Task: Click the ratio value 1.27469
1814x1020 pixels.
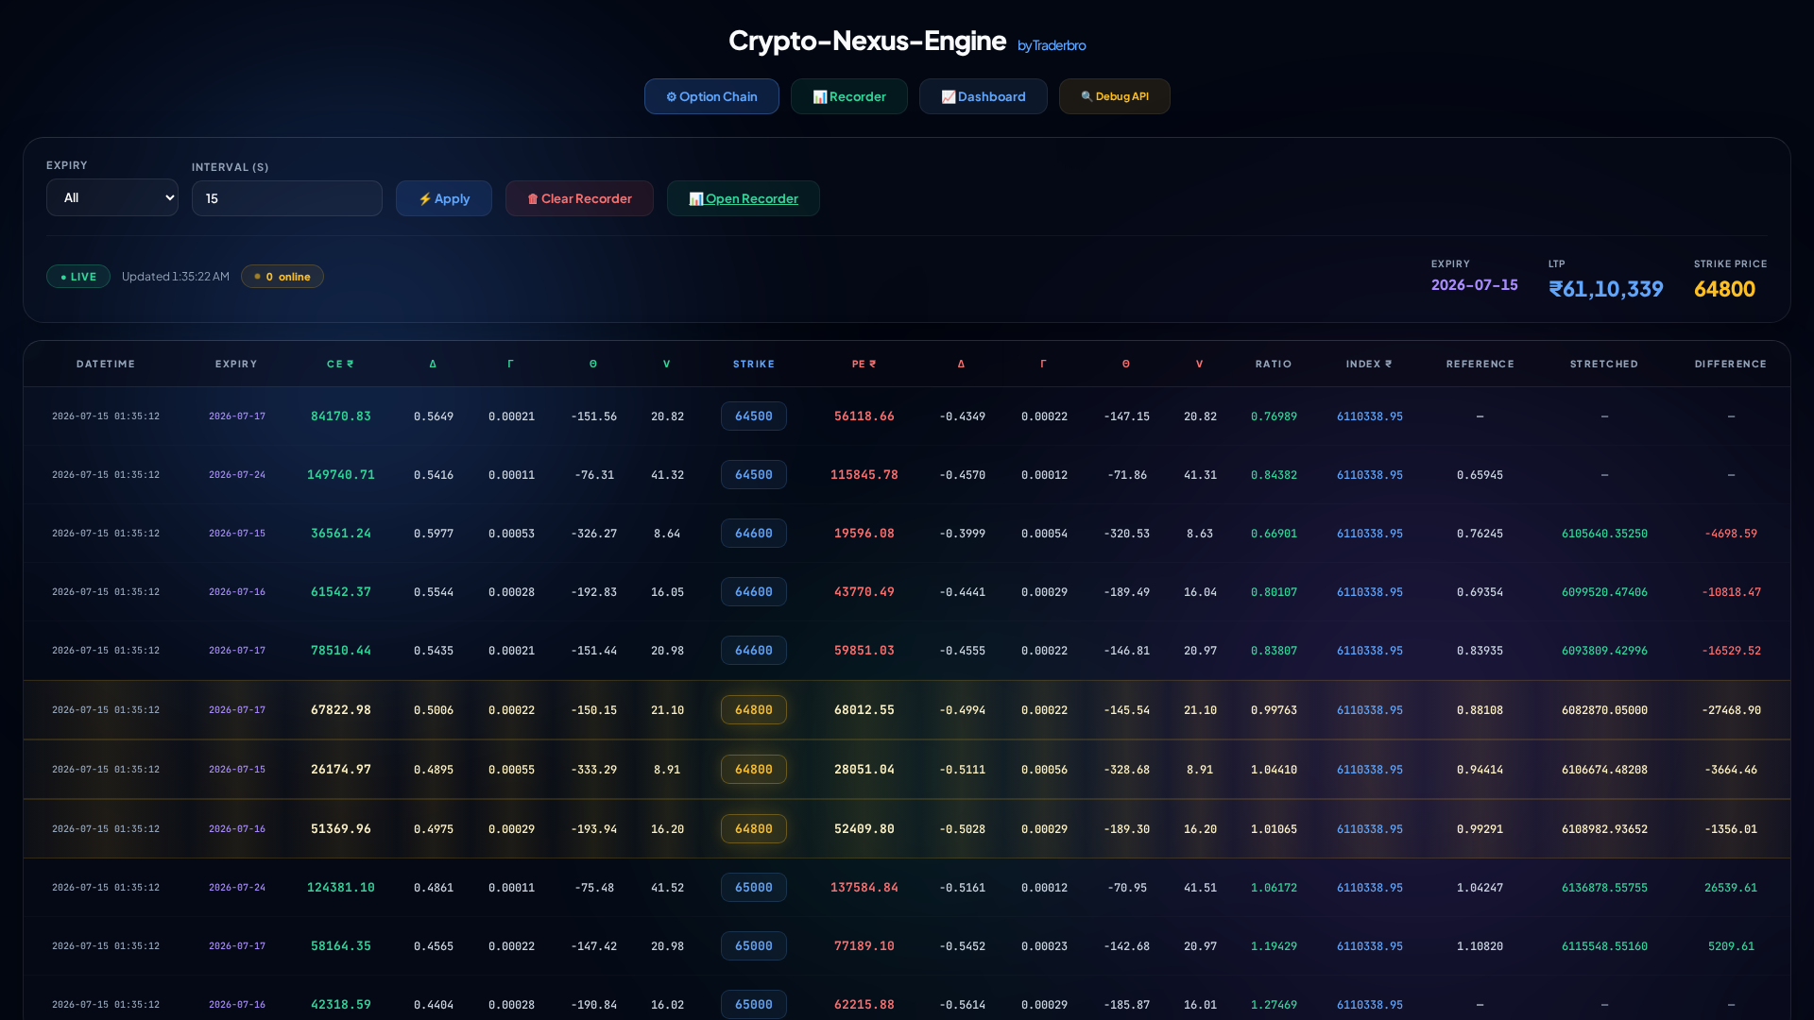Action: click(x=1274, y=1005)
